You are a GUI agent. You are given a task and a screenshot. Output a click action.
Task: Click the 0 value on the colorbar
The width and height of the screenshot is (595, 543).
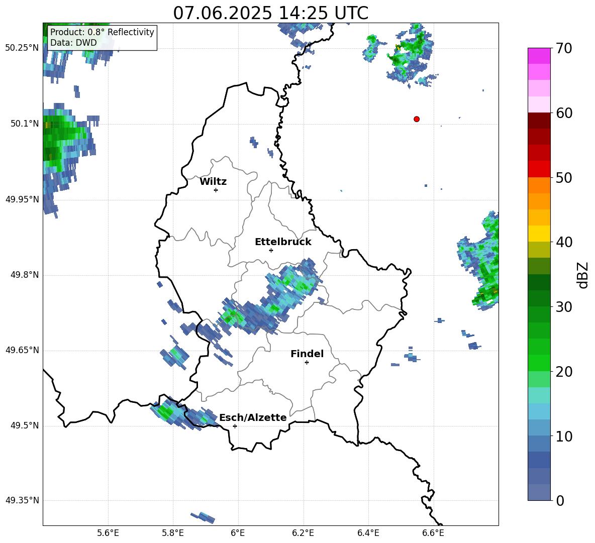click(560, 500)
